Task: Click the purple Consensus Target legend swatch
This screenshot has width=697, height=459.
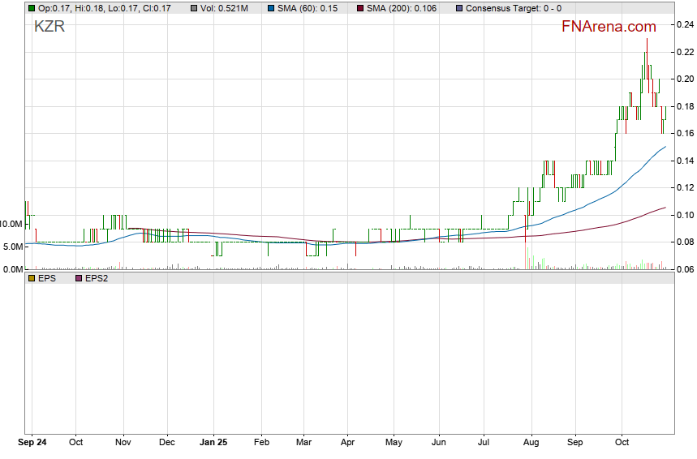Action: coord(459,8)
